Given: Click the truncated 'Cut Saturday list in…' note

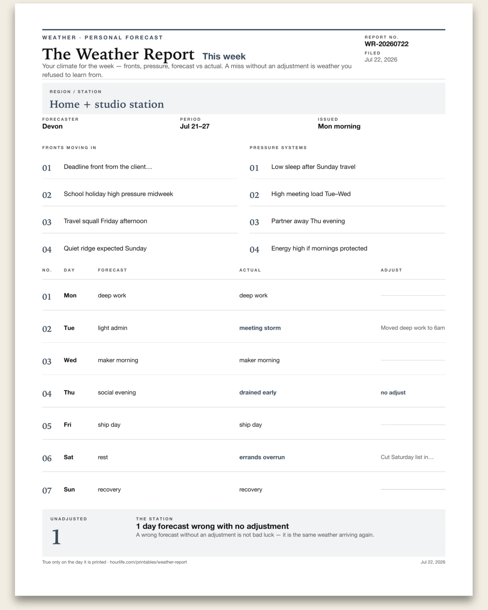Looking at the screenshot, I should (407, 457).
